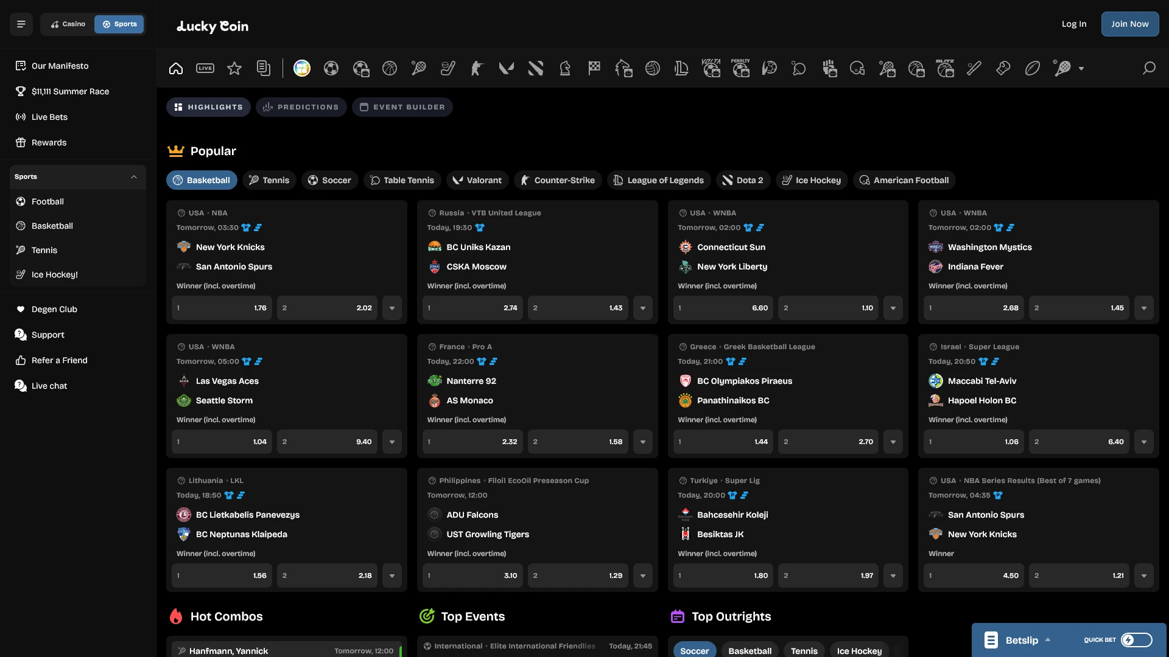Bet on Seattle Storm at 9.40
This screenshot has height=657, width=1169.
click(327, 442)
